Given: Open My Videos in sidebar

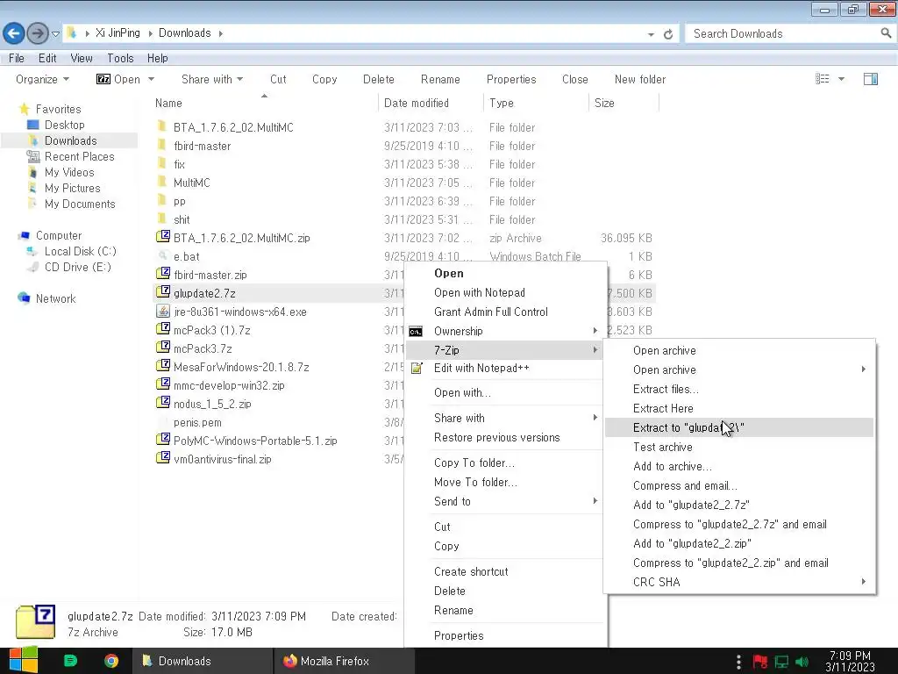Looking at the screenshot, I should pyautogui.click(x=68, y=173).
